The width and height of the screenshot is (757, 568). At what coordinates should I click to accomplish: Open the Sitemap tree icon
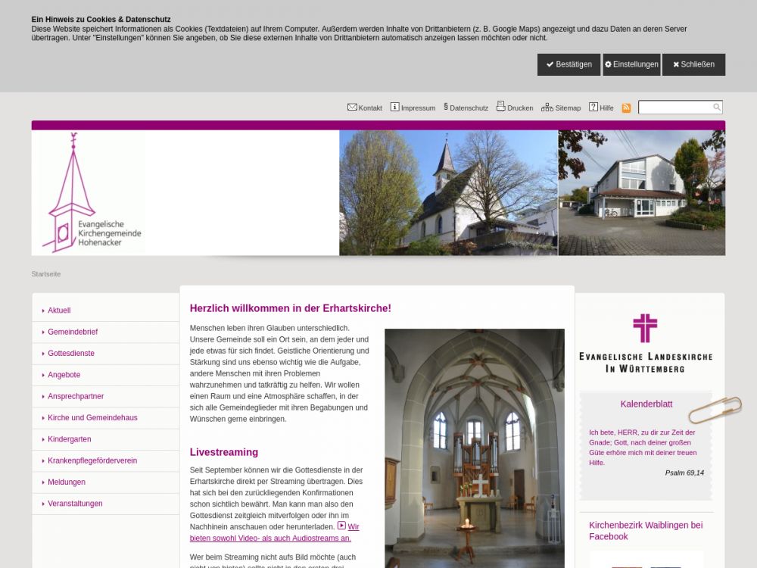(x=547, y=108)
